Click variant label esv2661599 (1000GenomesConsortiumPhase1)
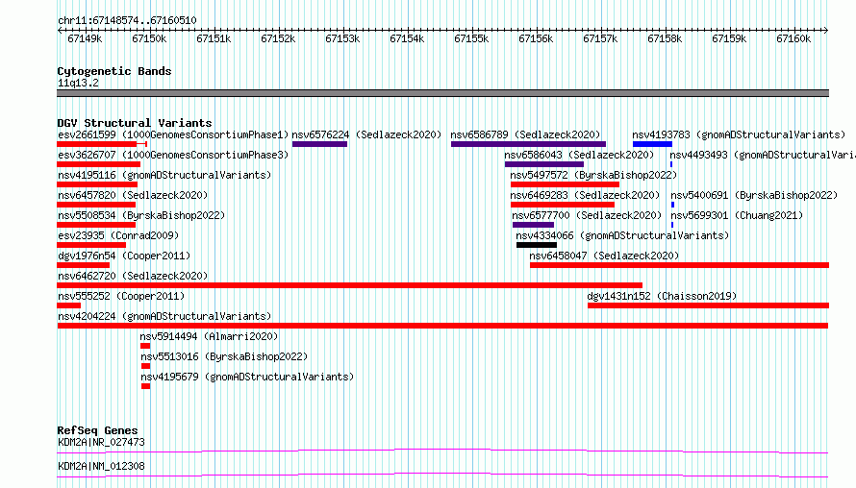Screen dimensions: 856x488 [173, 134]
